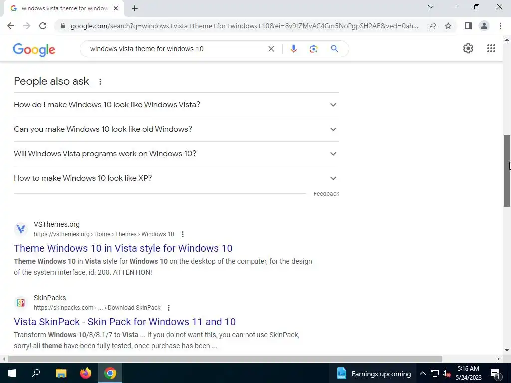Go back using the browser back arrow
Screen dimensions: 511x383
(x=11, y=26)
